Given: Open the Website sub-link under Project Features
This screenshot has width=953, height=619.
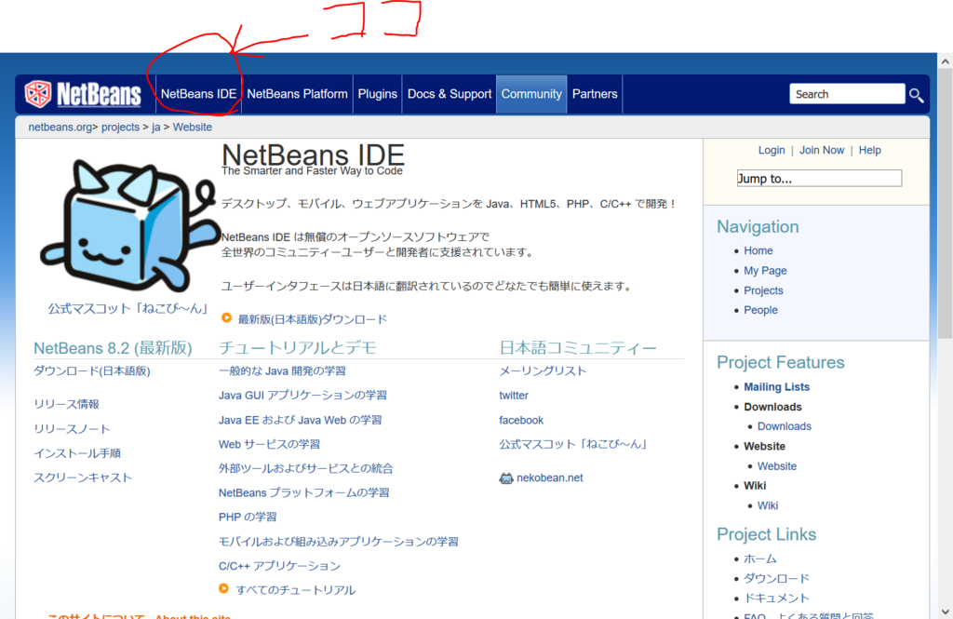Looking at the screenshot, I should [x=777, y=466].
